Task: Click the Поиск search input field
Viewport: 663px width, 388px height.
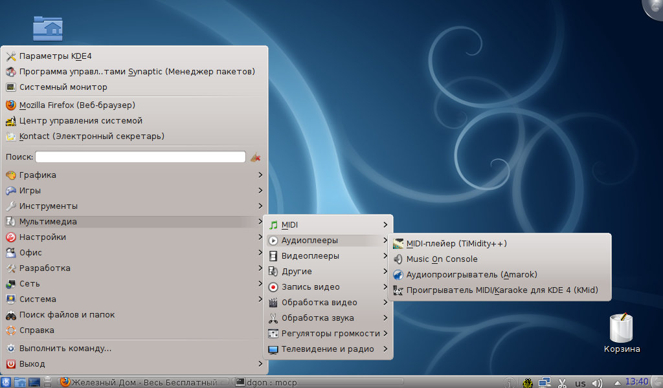Action: 140,157
